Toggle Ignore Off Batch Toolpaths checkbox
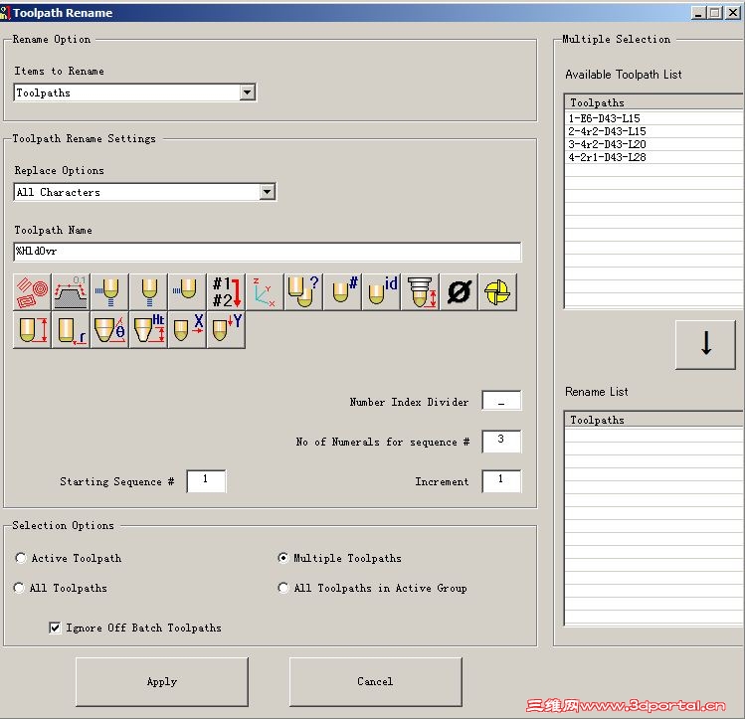The width and height of the screenshot is (745, 719). pos(55,628)
